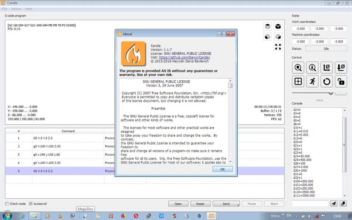Image resolution: width=352 pixels, height=220 pixels.
Task: Open Windows Explorer folder icon on taskbar
Action: (35, 216)
